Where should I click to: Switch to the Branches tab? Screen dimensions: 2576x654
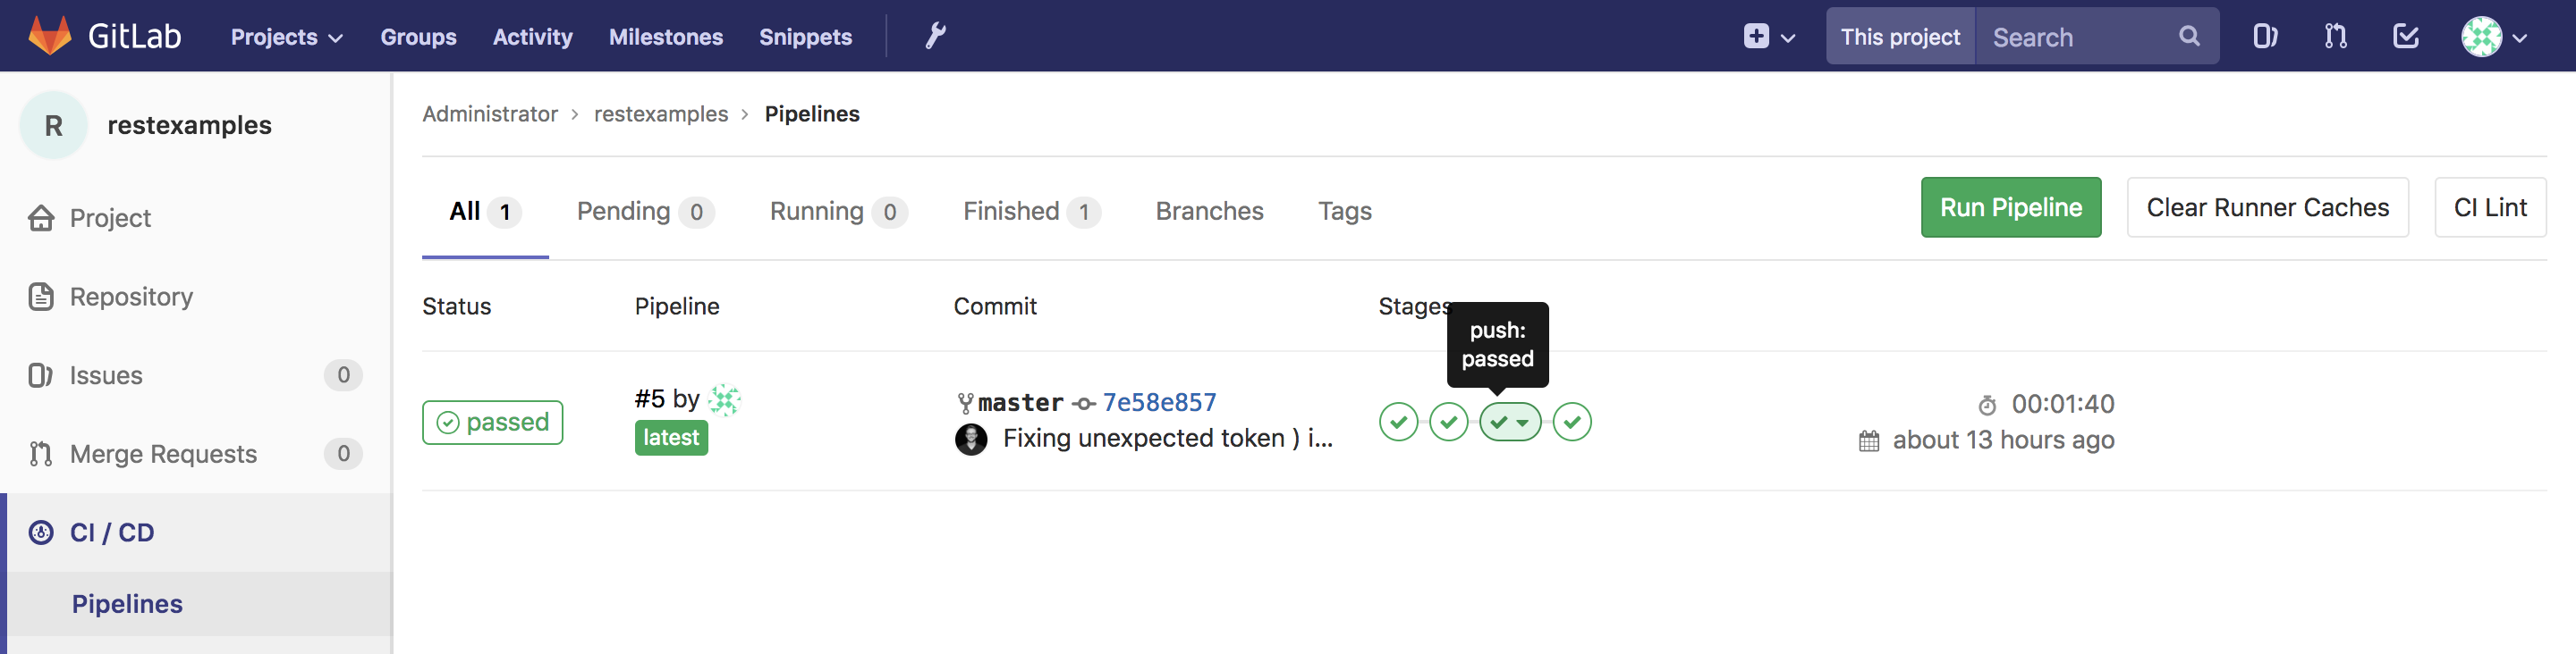[x=1209, y=212]
